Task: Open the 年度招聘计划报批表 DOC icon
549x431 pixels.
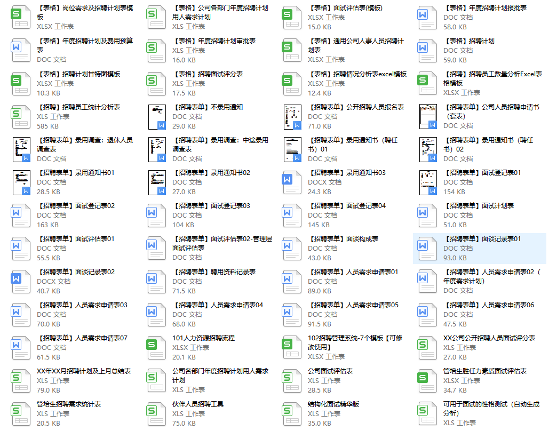Action: pos(427,17)
